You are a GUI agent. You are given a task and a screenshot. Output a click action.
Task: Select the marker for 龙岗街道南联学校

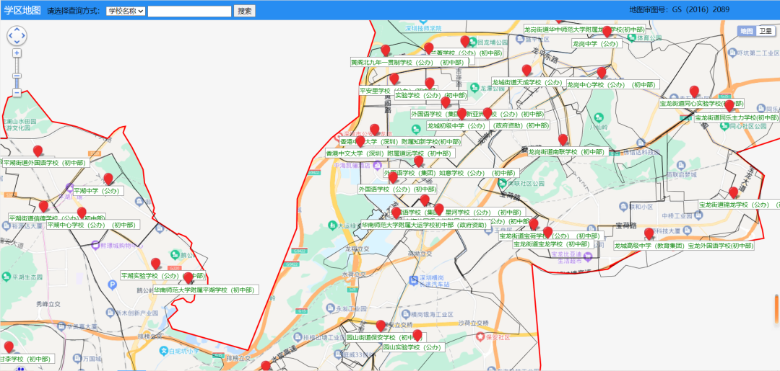[563, 140]
